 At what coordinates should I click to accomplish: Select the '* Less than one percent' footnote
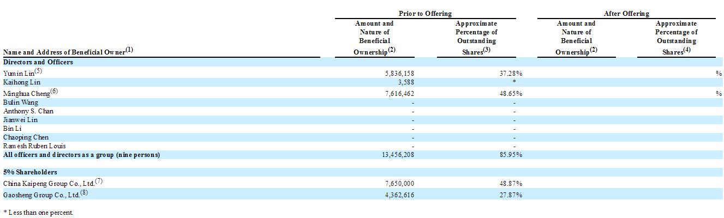click(38, 212)
